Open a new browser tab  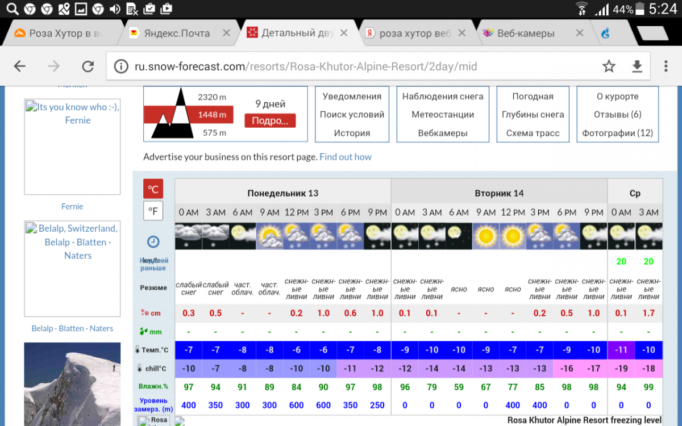coord(652,34)
